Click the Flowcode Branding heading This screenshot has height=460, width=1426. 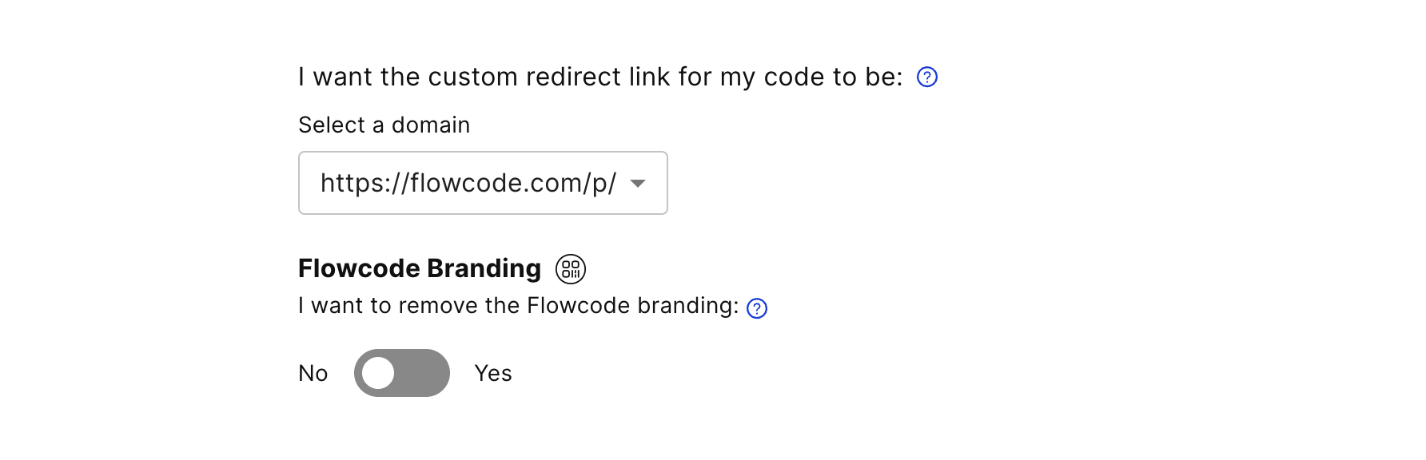click(419, 268)
